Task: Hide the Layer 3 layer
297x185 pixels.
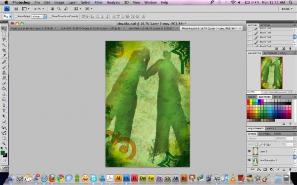Action: [249, 151]
